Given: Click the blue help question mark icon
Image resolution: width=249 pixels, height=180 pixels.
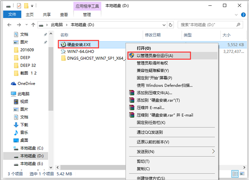Looking at the screenshot, I should click(x=243, y=15).
